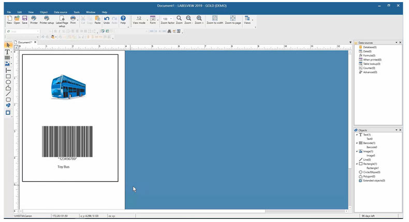Screen dimensions: 409x222
Task: Activate the diagonal Line drawing tool
Action: pos(8,94)
